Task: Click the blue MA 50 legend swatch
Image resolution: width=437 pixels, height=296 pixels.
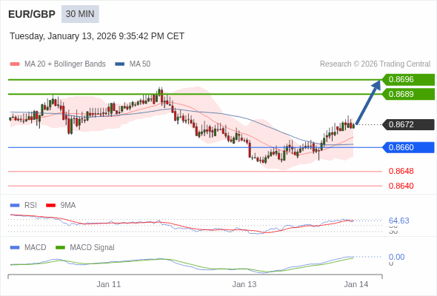Action: click(x=120, y=64)
